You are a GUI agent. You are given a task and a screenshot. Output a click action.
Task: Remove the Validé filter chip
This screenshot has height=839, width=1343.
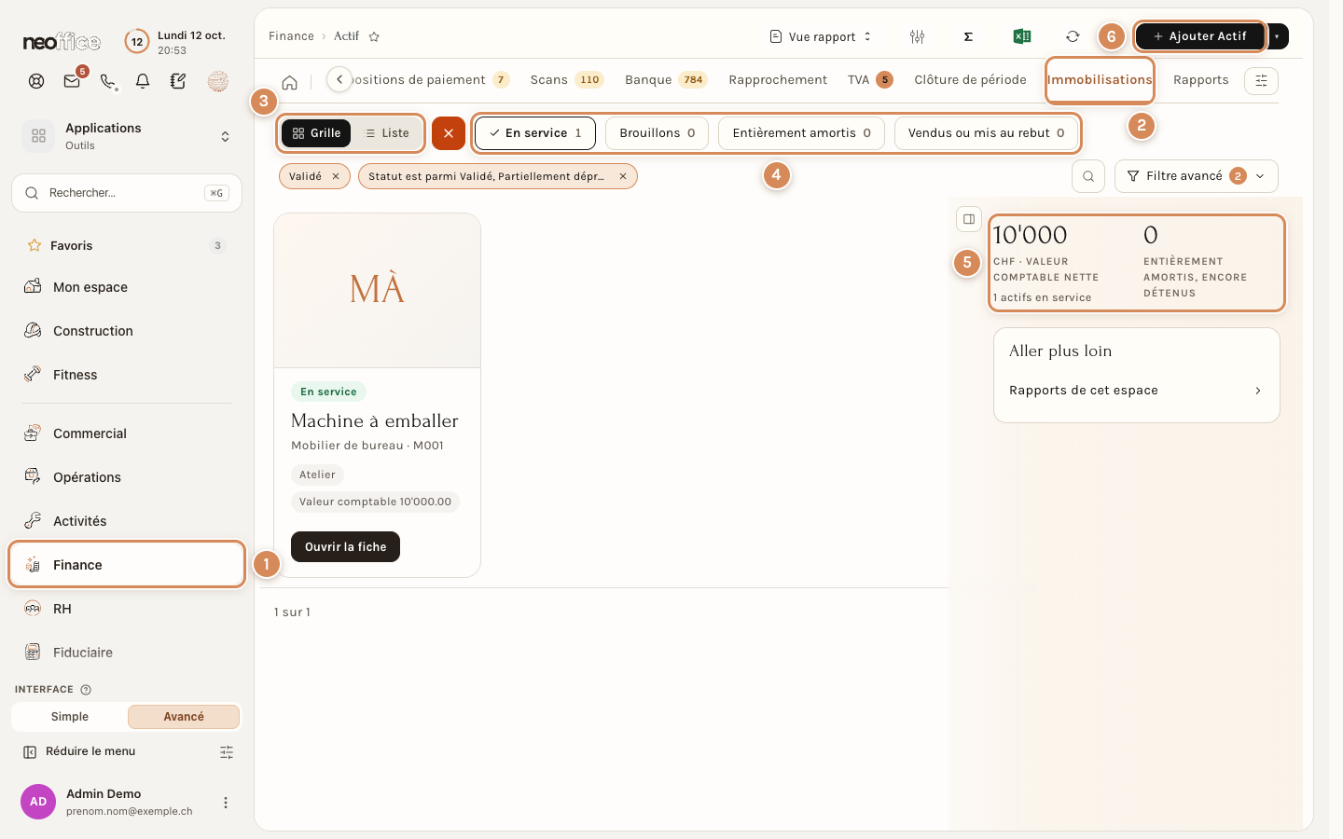tap(336, 176)
